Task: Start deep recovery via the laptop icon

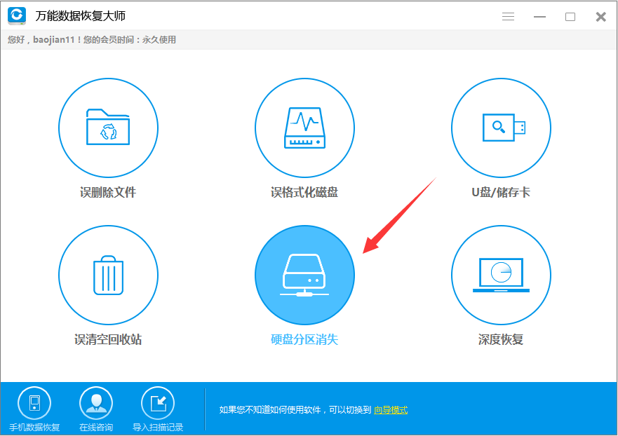Action: click(501, 275)
